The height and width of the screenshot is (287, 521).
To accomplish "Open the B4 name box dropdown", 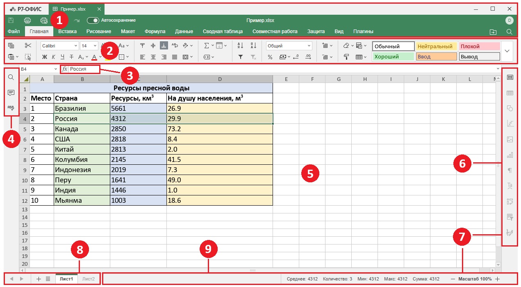I will tap(56, 69).
